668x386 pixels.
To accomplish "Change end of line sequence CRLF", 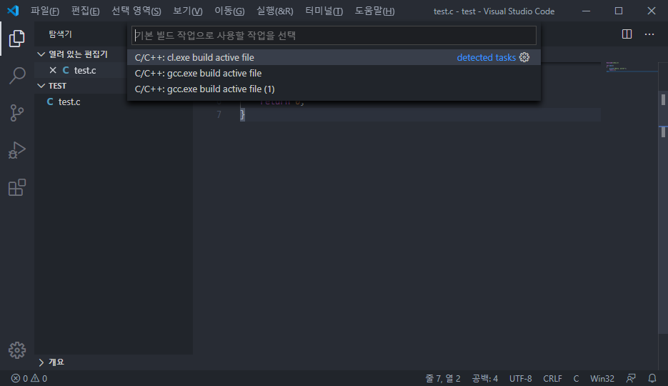I will [x=552, y=378].
